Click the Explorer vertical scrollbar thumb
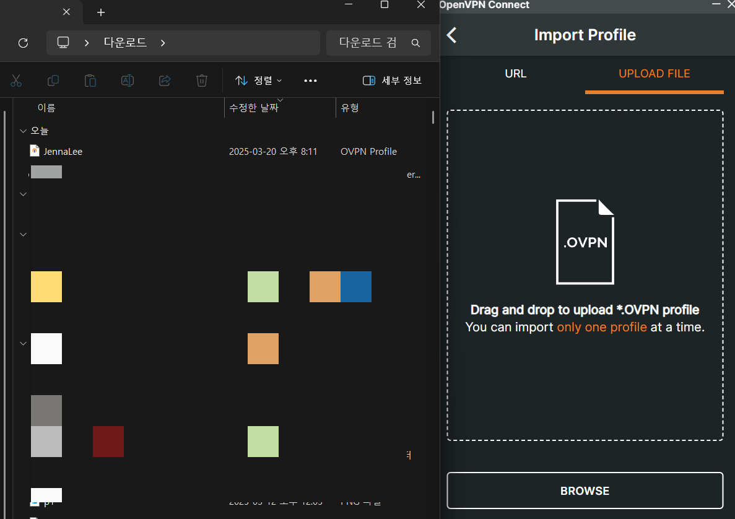Image resolution: width=735 pixels, height=519 pixels. pos(433,117)
